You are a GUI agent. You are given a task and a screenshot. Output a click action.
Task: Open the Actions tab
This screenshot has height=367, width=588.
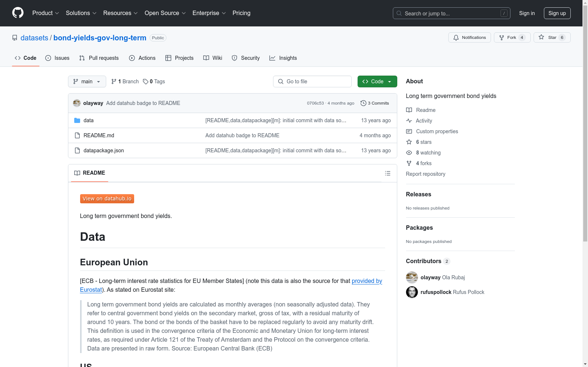(142, 58)
